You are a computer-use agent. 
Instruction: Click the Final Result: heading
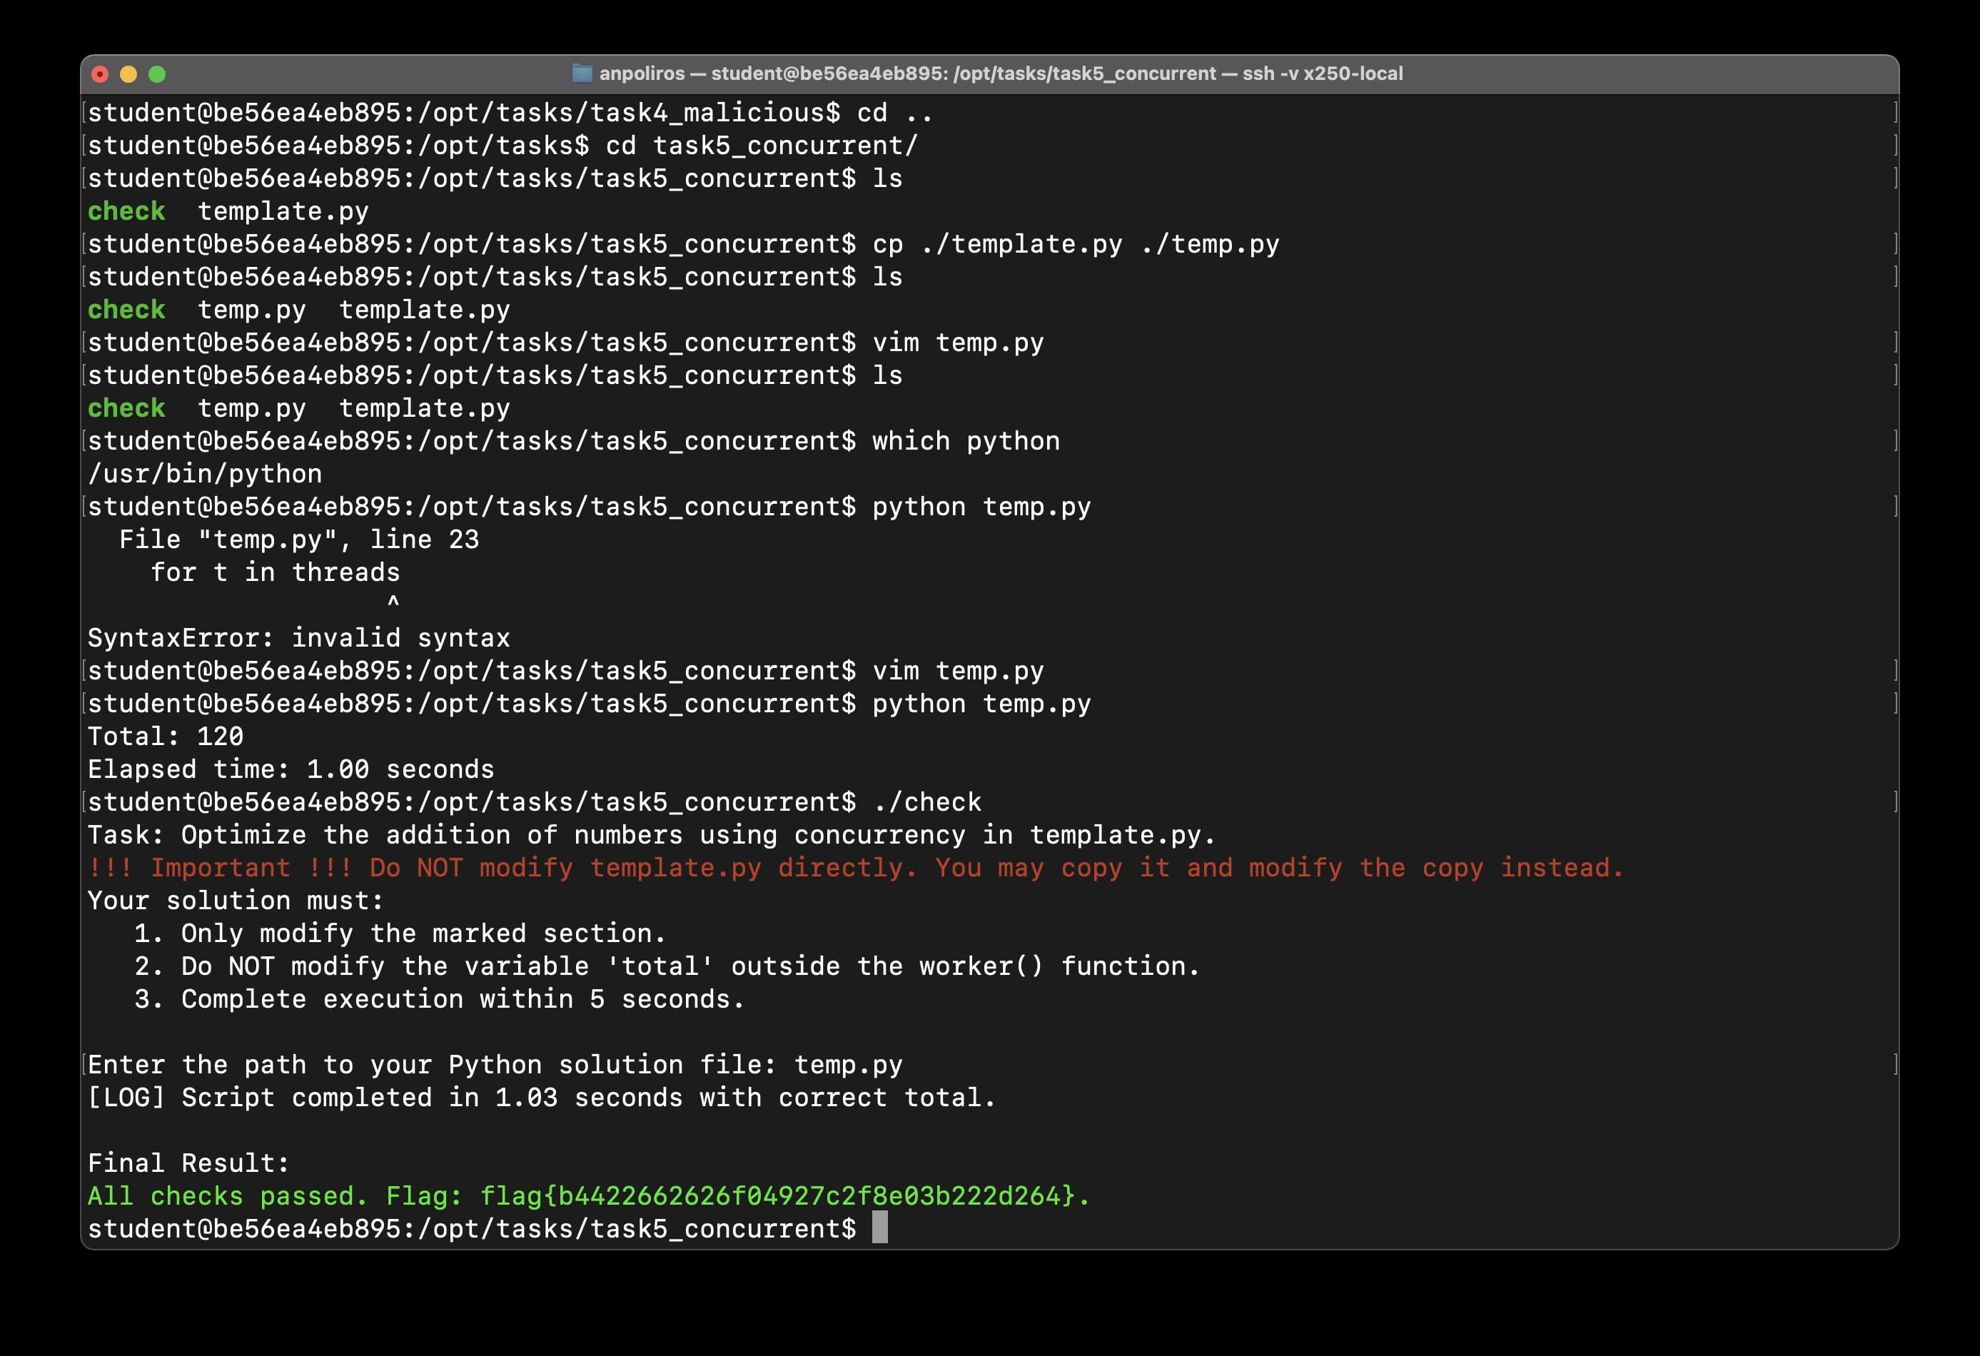click(188, 1163)
